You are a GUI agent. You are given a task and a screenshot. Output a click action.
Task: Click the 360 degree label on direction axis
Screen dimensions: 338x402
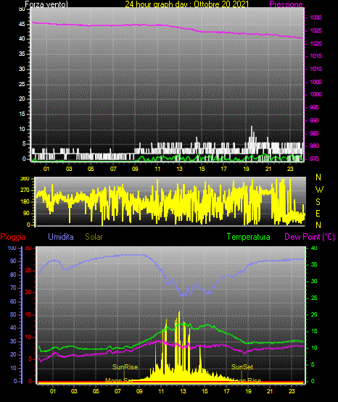click(x=25, y=179)
